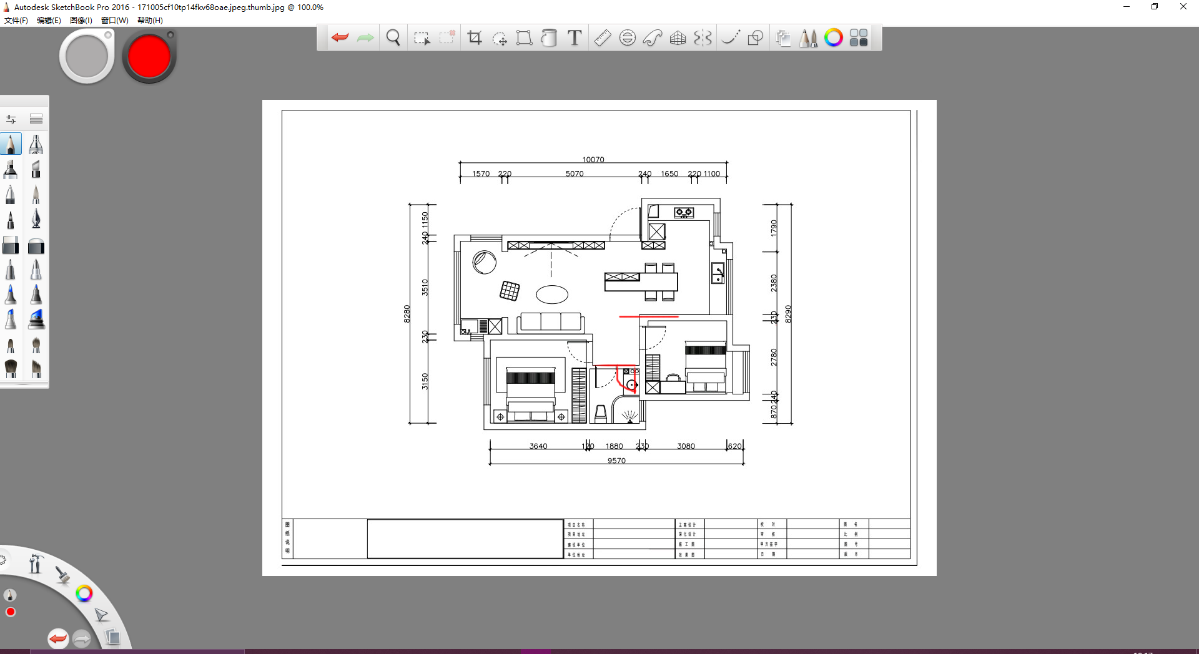Select the Crop tool
Image resolution: width=1199 pixels, height=654 pixels.
[475, 38]
